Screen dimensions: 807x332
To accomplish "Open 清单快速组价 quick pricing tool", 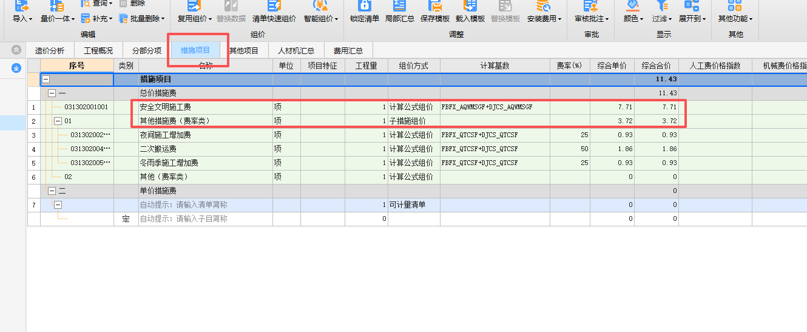I will click(x=274, y=12).
